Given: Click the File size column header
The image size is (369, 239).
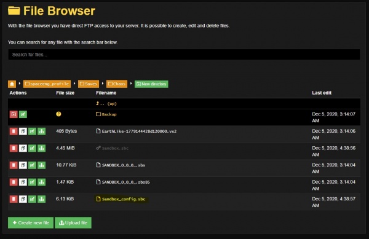Looking at the screenshot, I should pos(65,93).
